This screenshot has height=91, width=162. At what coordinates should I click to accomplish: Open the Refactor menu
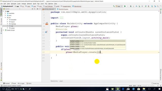click(x=30, y=4)
